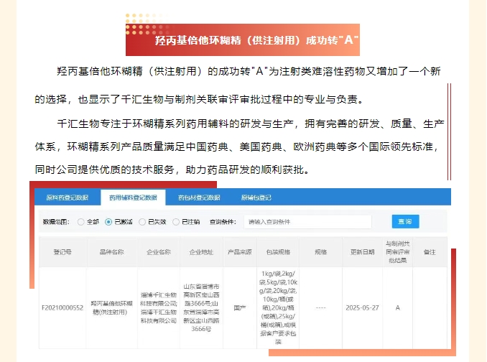Click the 备注 column header
Image resolution: width=487 pixels, height=362 pixels.
tap(430, 252)
